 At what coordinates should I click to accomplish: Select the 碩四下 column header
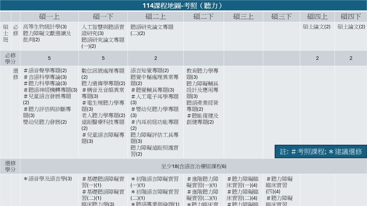tap(351, 16)
